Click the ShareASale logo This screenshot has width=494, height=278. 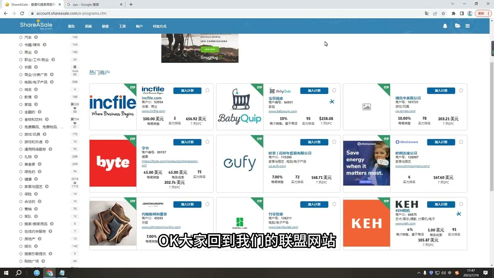(x=36, y=25)
